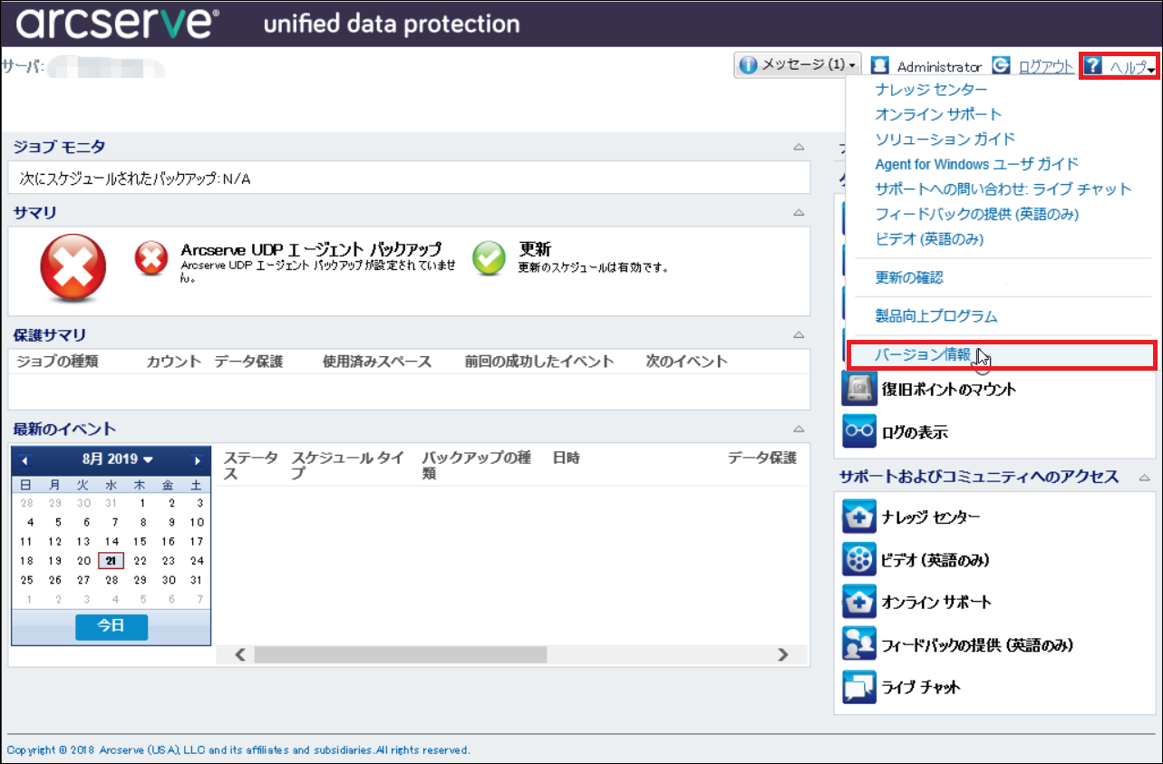The image size is (1163, 764).
Task: Go to next month in calendar
Action: point(197,460)
